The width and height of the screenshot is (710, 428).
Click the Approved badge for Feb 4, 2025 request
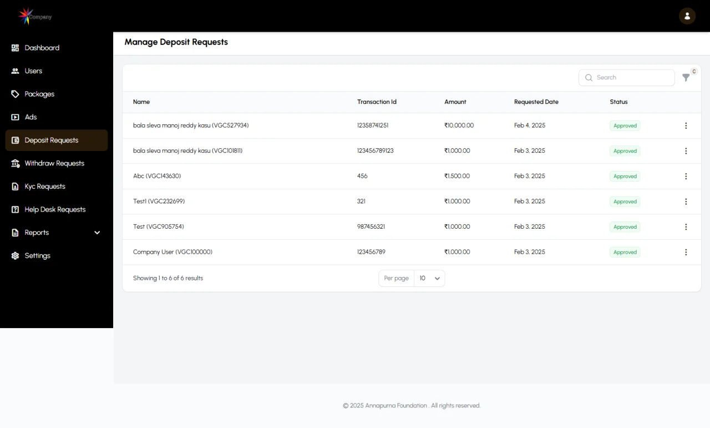click(625, 126)
